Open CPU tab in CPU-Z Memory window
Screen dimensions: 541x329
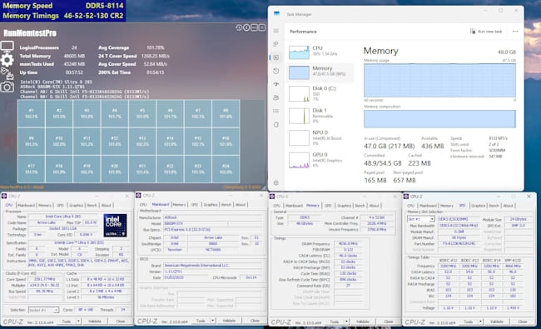point(276,206)
